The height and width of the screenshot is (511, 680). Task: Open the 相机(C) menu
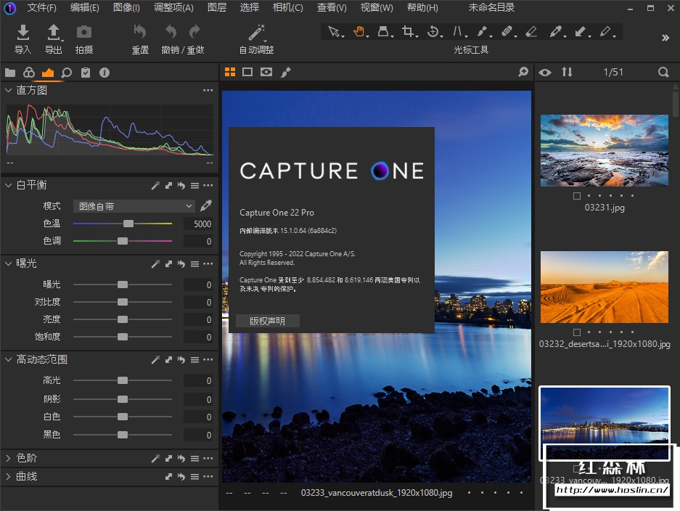(287, 8)
